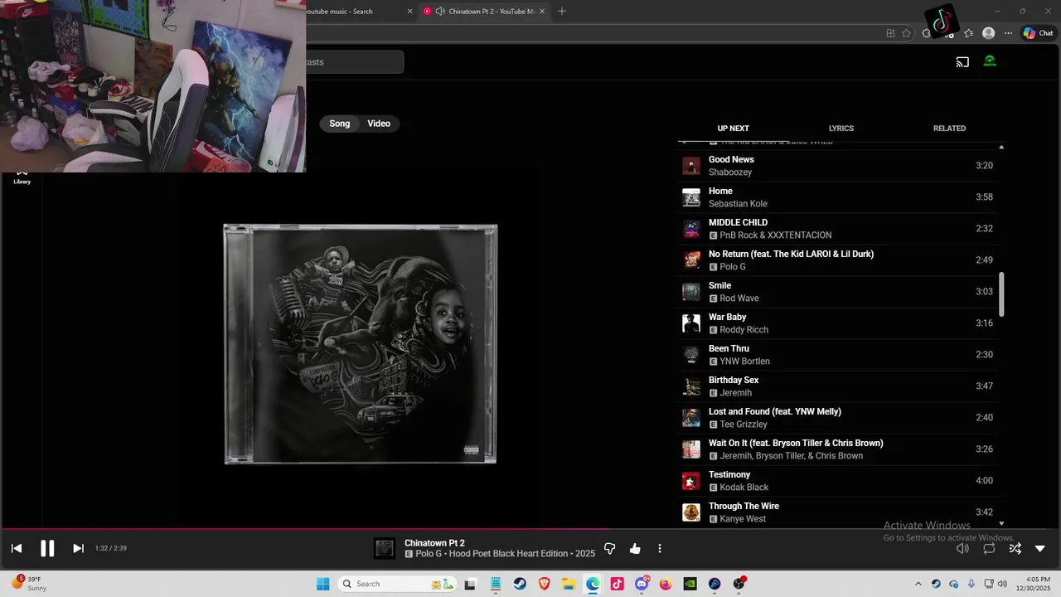
Task: Show hidden system tray icons
Action: (x=918, y=584)
